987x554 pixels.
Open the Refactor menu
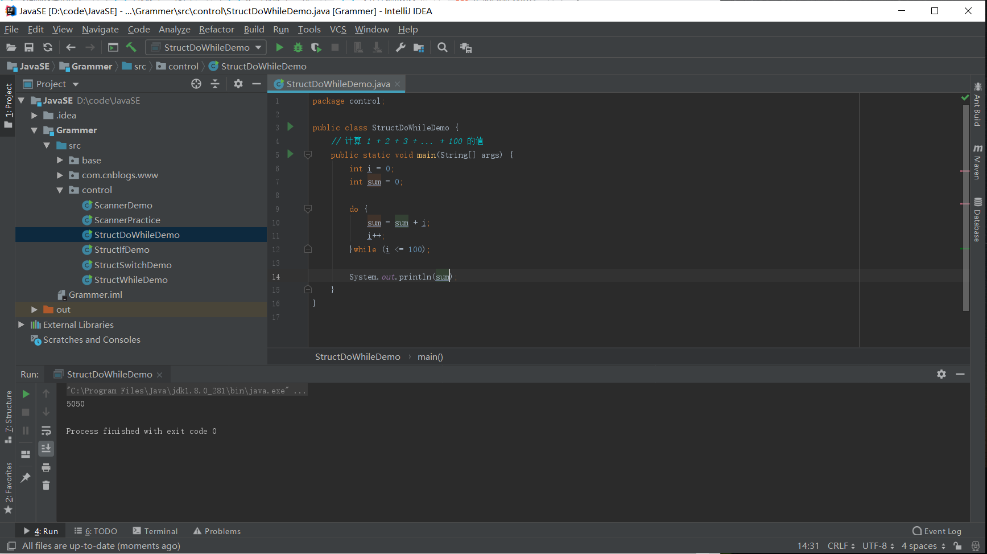[216, 30]
